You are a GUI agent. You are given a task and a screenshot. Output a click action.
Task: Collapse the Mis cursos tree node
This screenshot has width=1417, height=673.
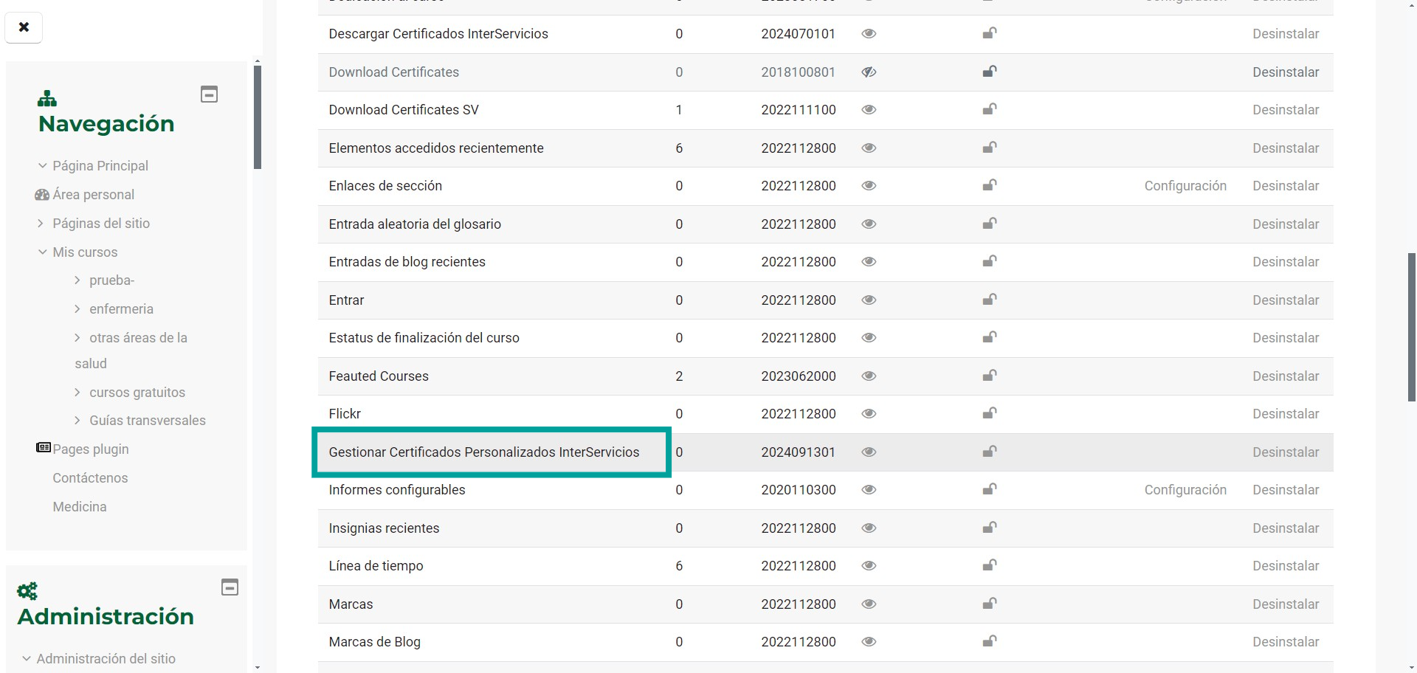[42, 252]
